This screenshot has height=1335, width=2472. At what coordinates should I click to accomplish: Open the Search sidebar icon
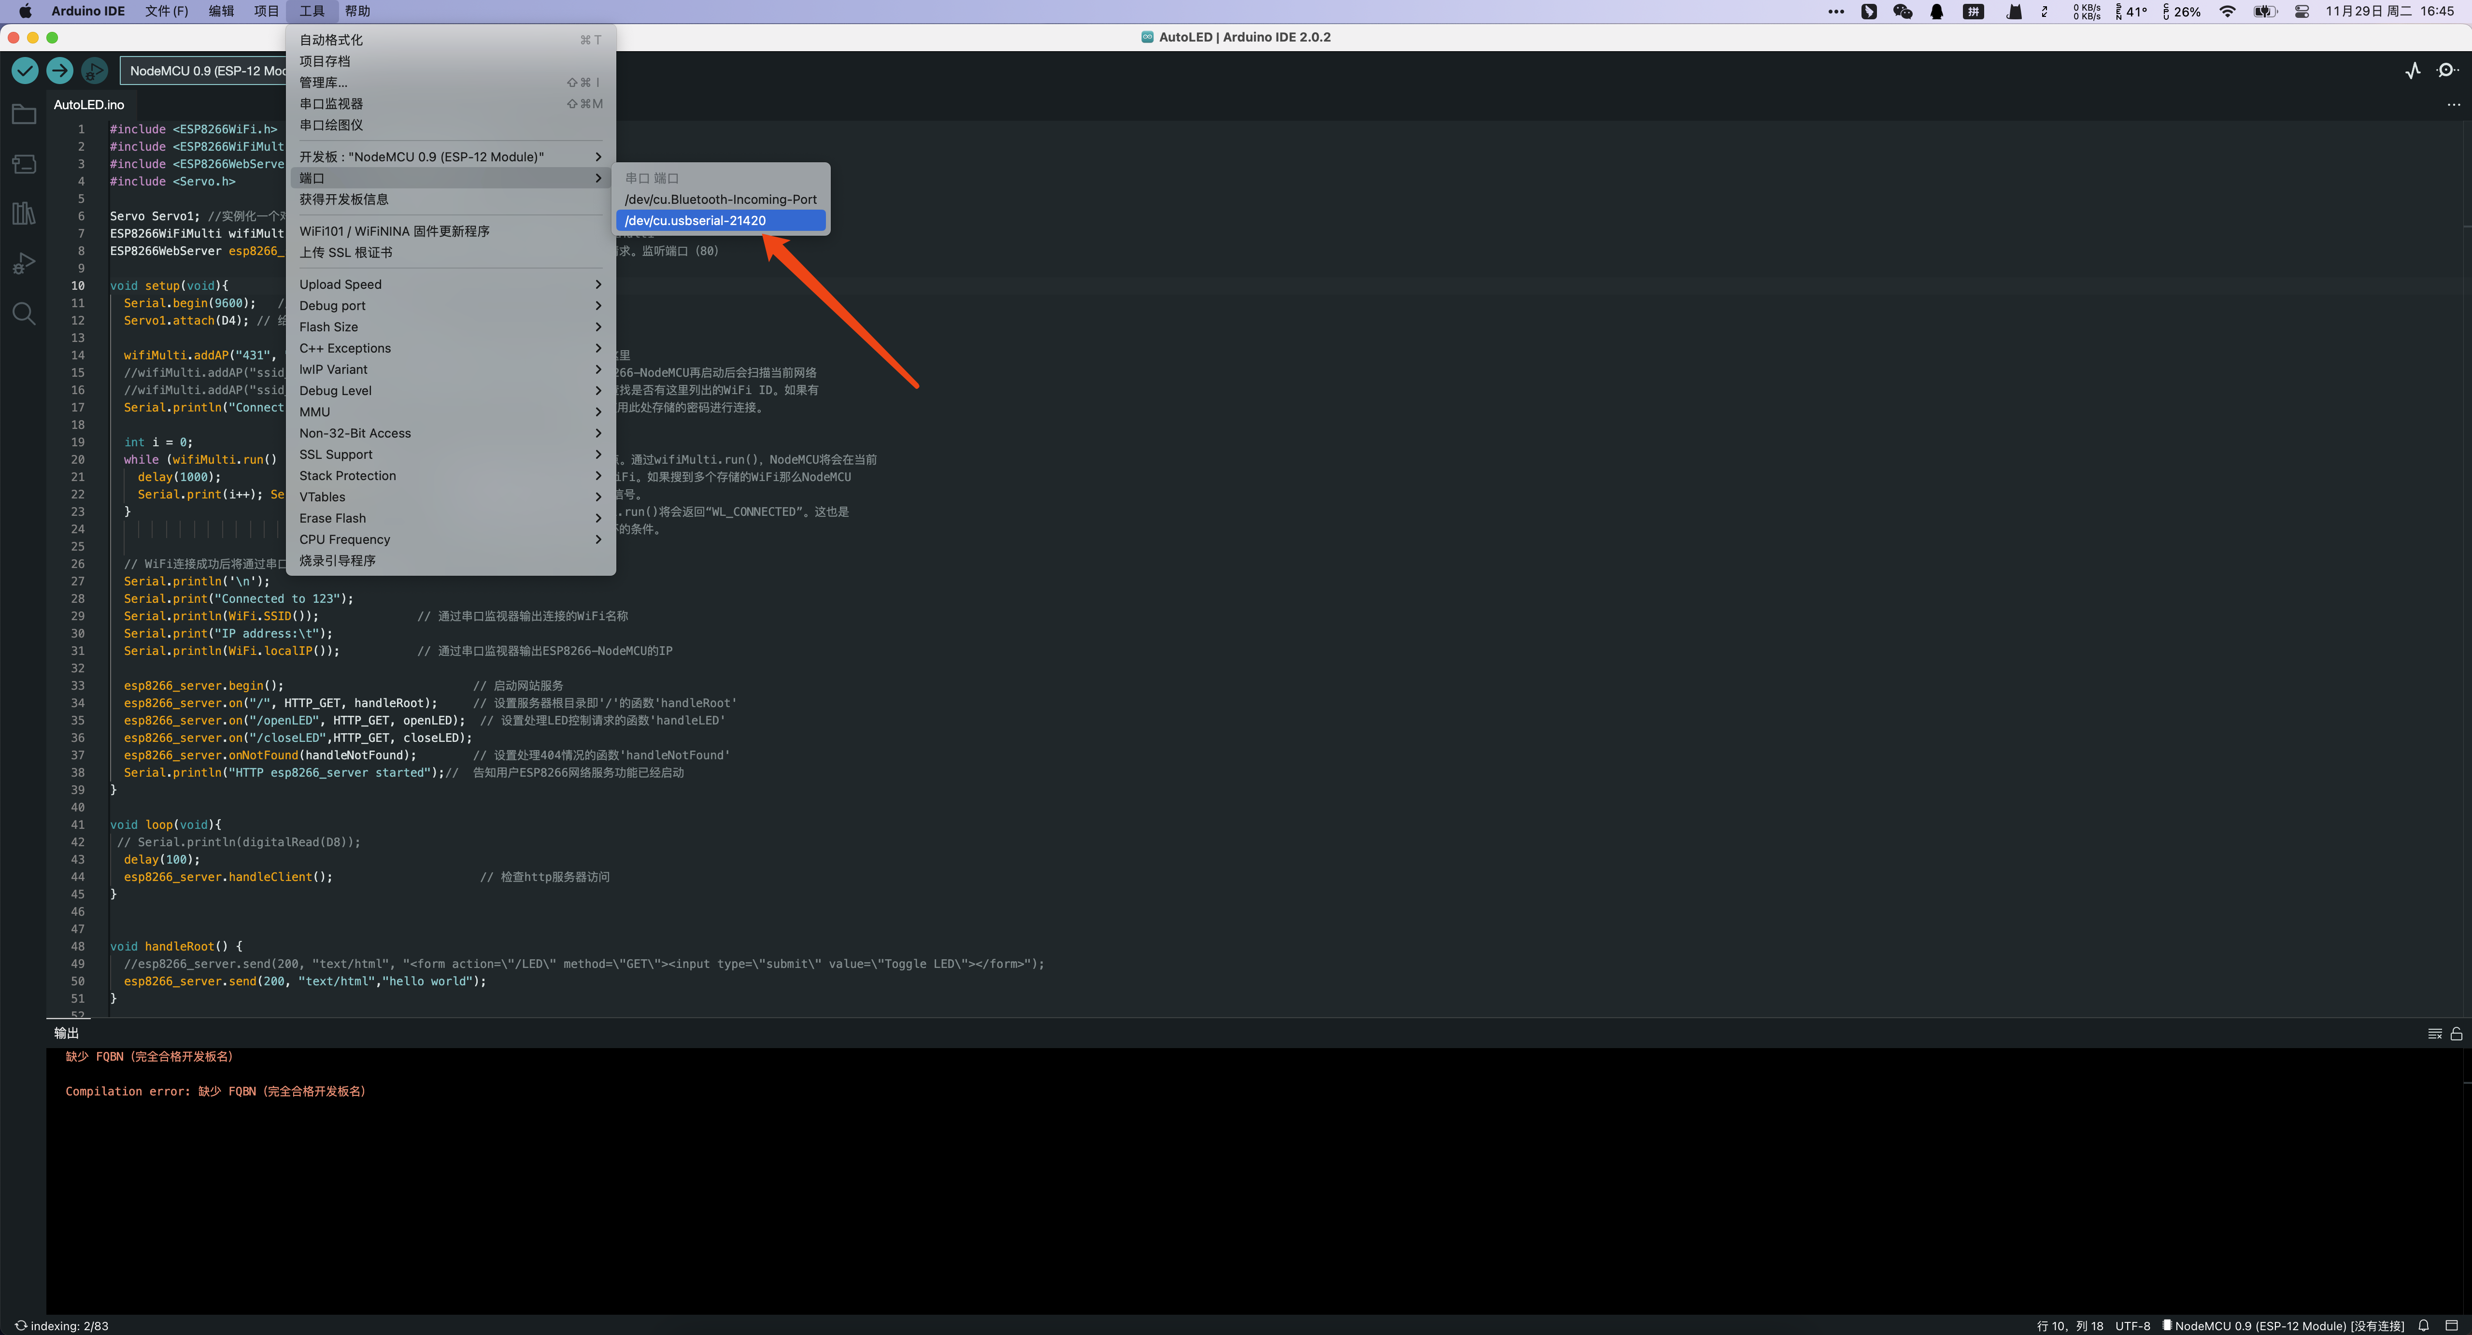pyautogui.click(x=24, y=314)
